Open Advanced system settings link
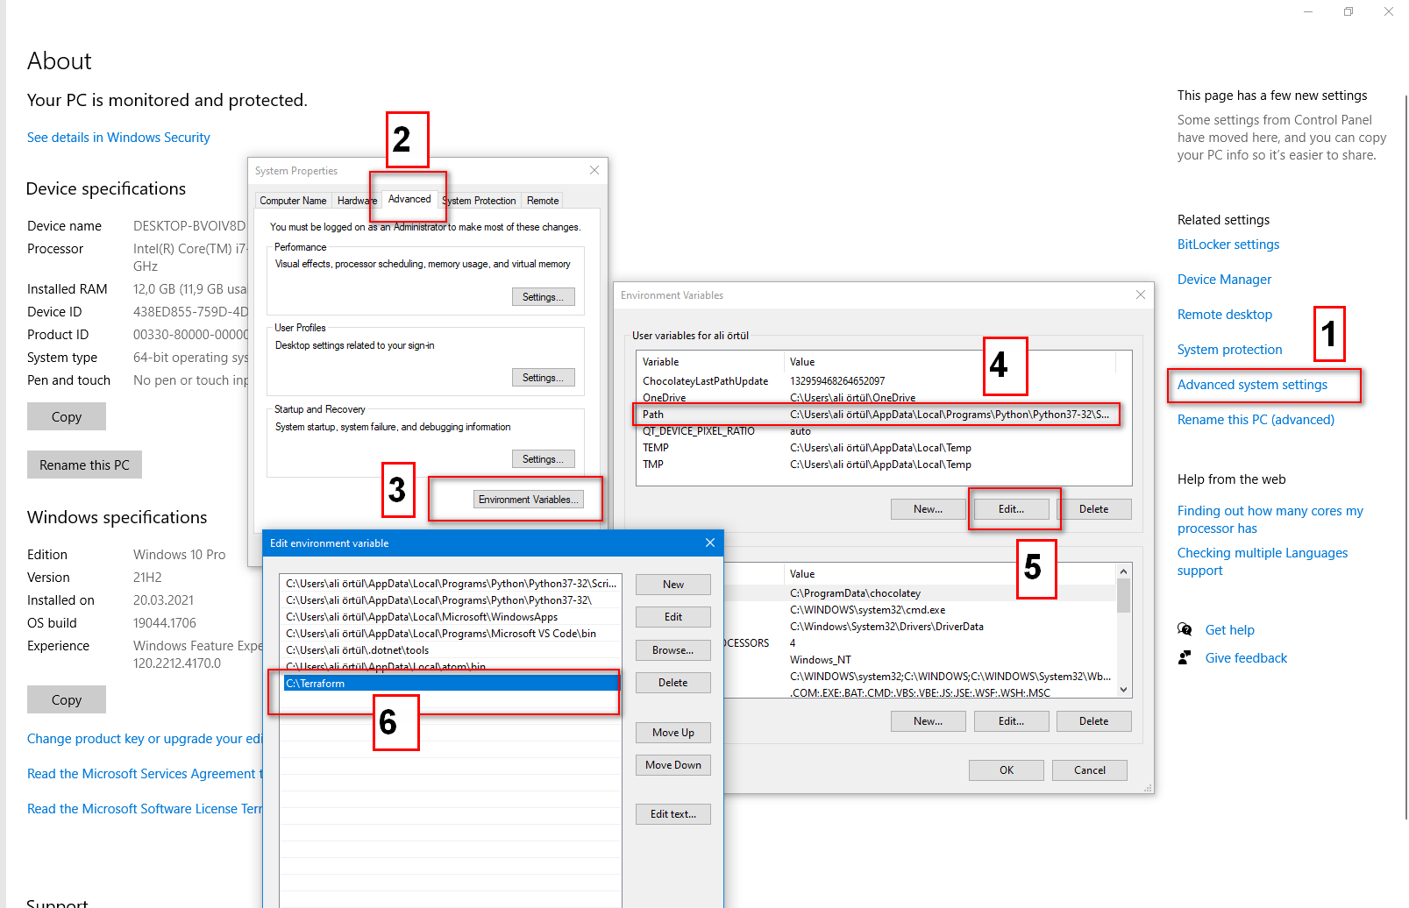This screenshot has width=1409, height=908. [1252, 385]
